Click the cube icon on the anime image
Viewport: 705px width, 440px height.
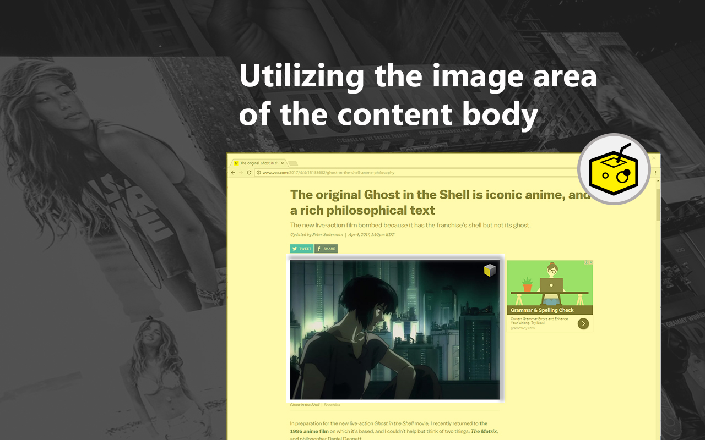[490, 270]
